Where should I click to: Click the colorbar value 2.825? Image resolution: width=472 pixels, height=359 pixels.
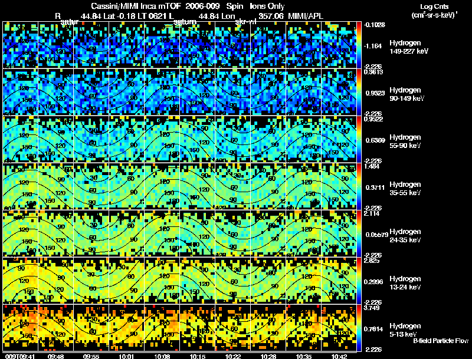click(x=372, y=261)
